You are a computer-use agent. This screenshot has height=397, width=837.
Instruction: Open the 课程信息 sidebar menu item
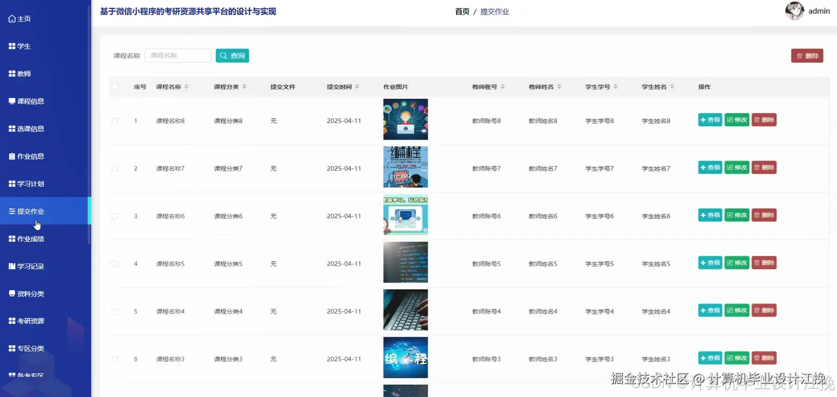pos(46,101)
